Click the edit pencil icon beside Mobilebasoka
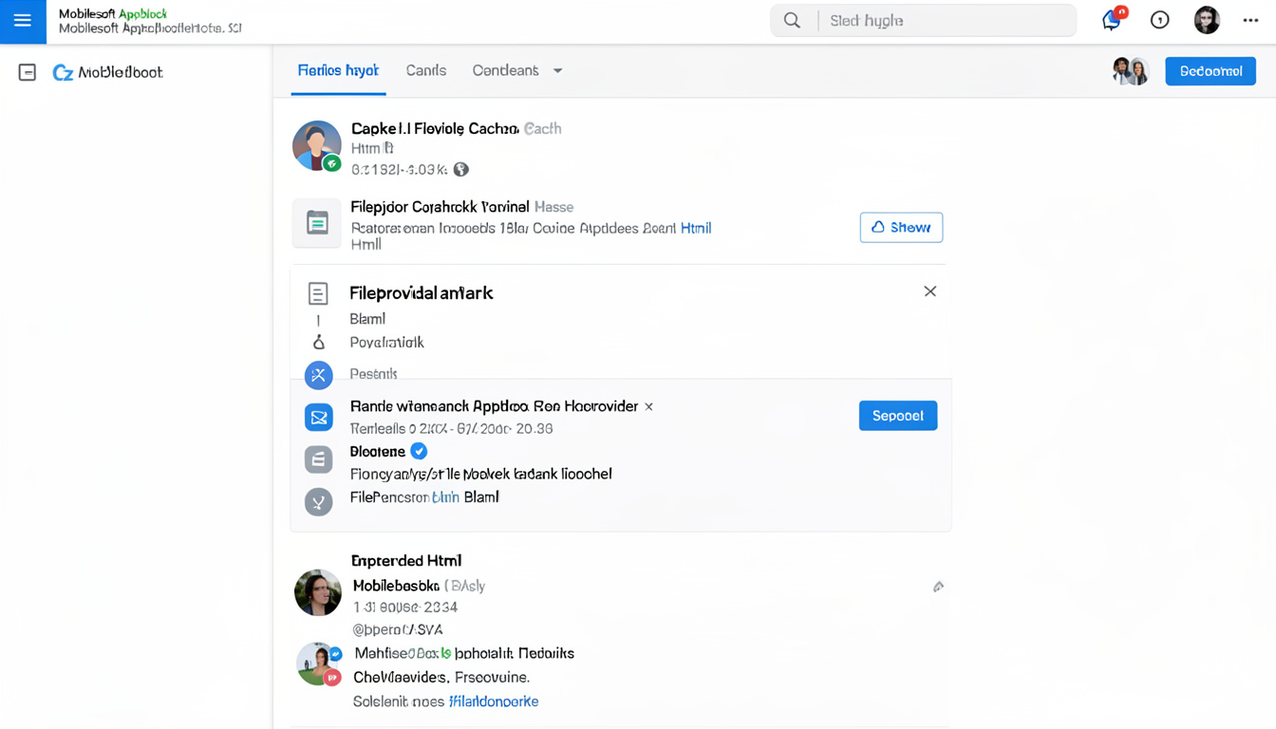The image size is (1276, 729). coord(938,587)
